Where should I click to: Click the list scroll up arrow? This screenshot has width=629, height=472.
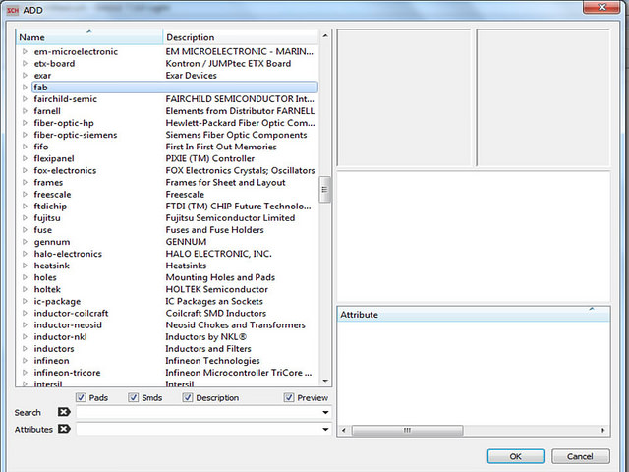coord(325,36)
